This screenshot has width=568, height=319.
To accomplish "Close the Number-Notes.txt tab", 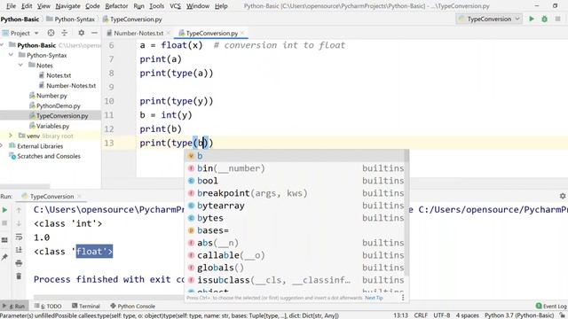I will [x=168, y=33].
